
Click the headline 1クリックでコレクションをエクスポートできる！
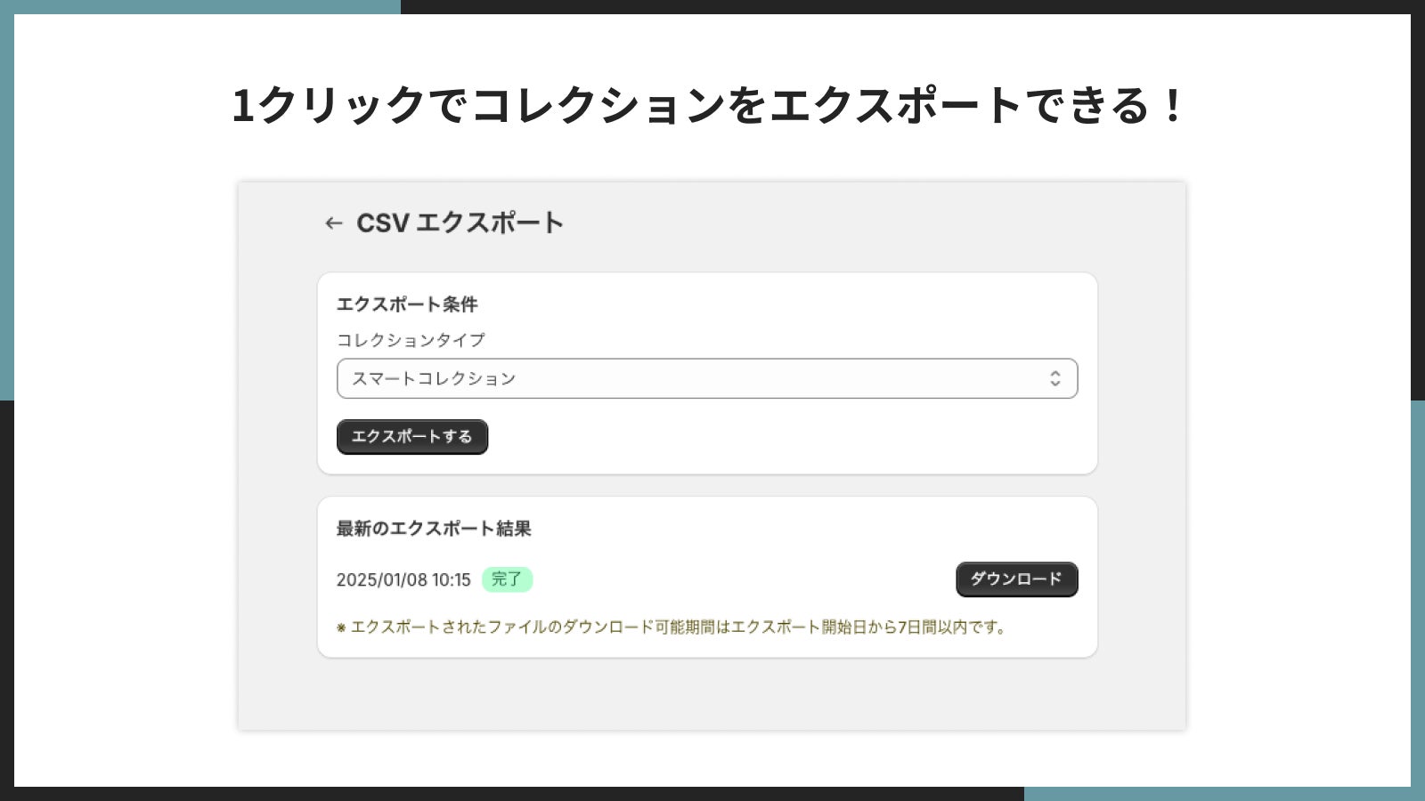[707, 105]
